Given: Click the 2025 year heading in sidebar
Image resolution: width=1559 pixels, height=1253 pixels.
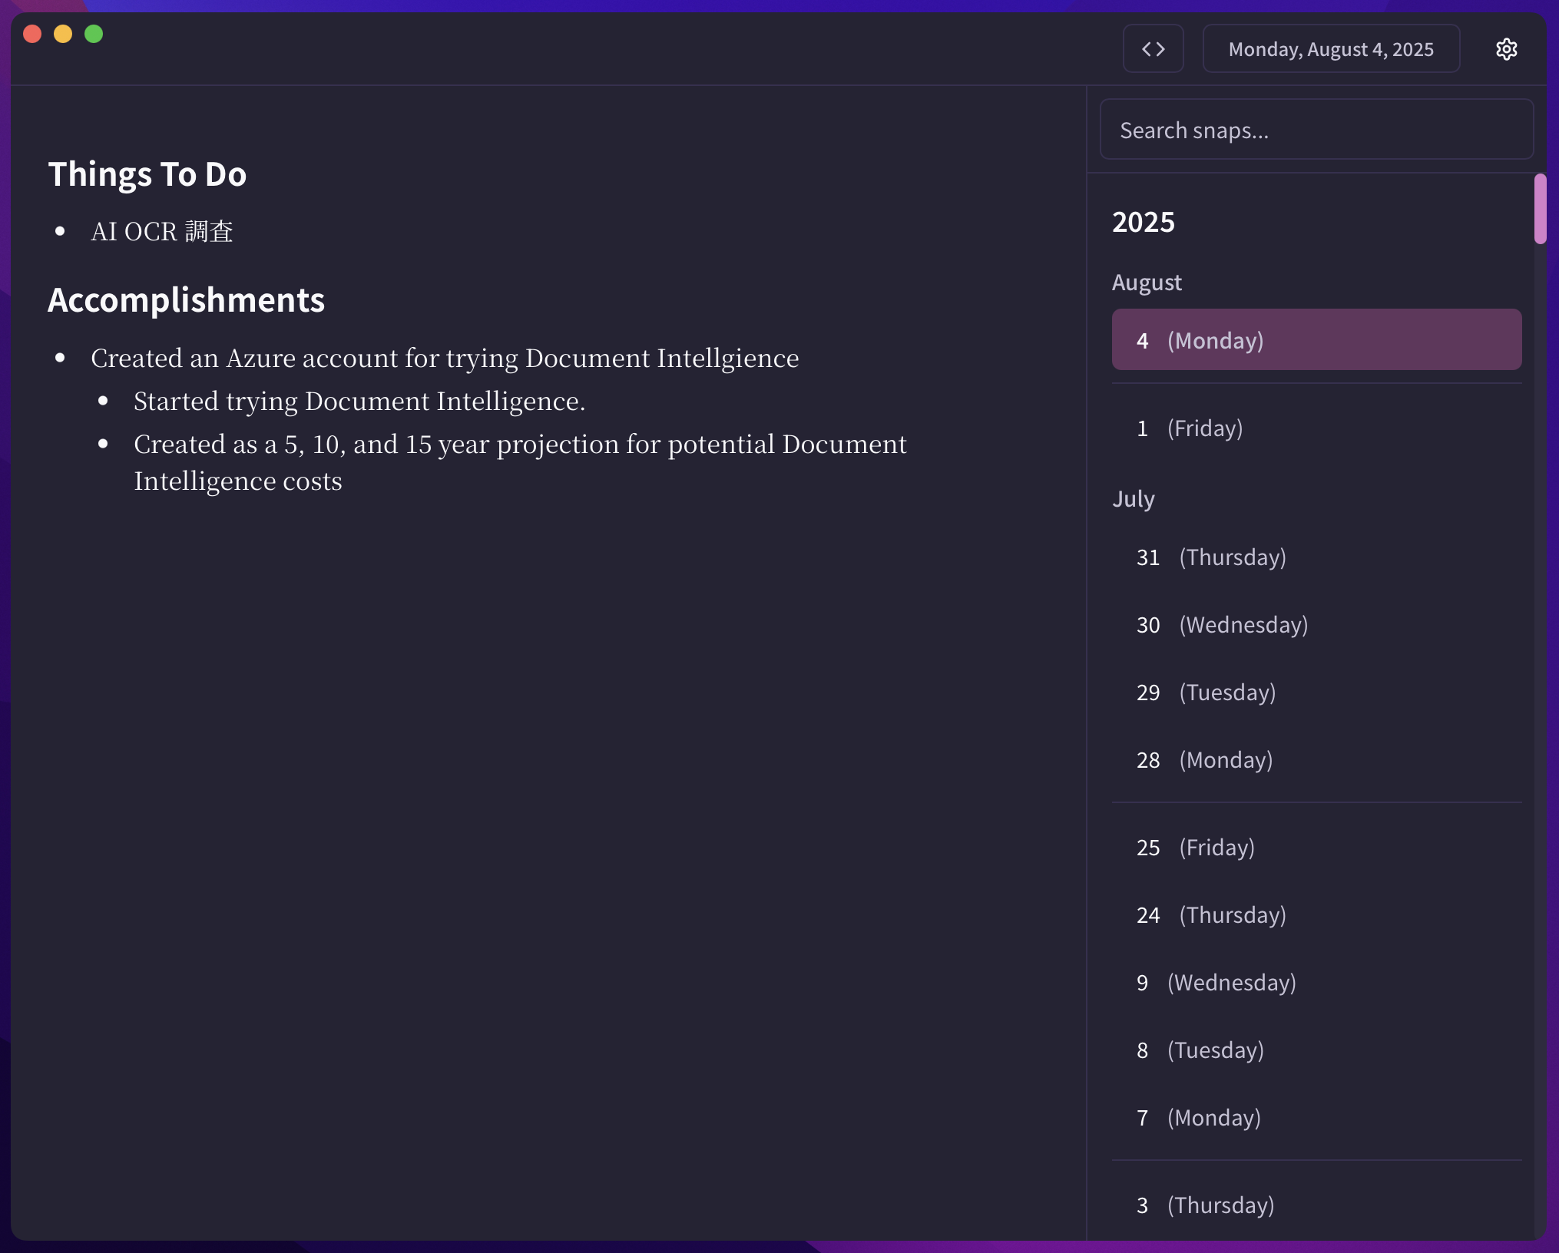Looking at the screenshot, I should pyautogui.click(x=1144, y=222).
